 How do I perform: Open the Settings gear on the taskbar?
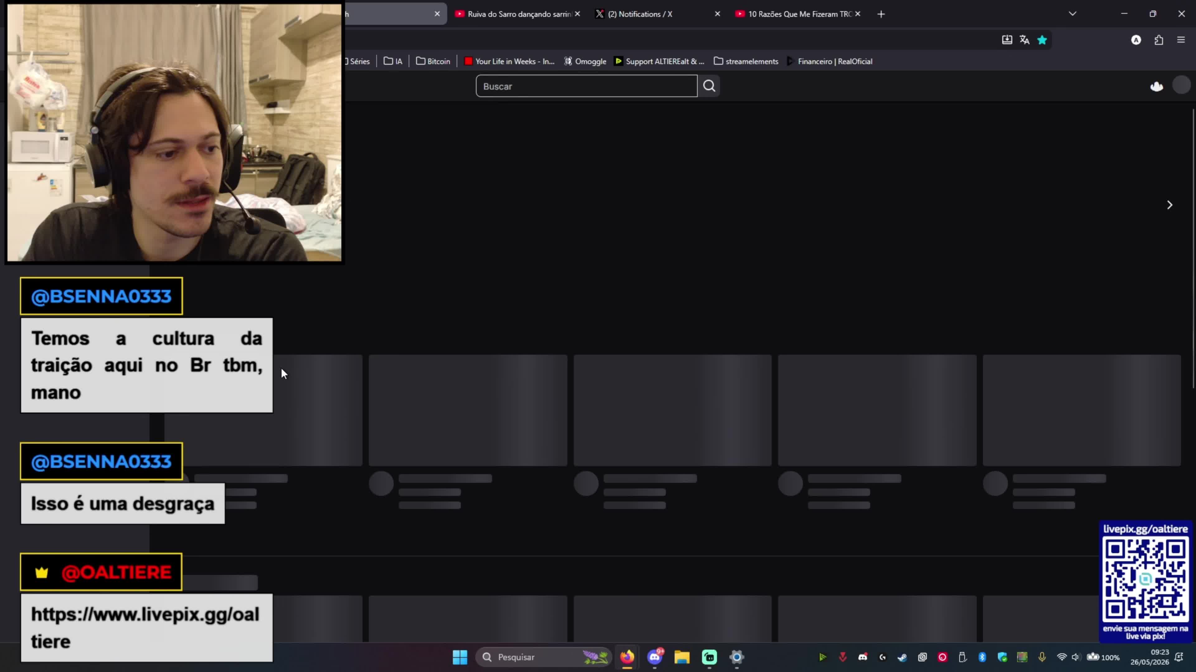pos(737,657)
